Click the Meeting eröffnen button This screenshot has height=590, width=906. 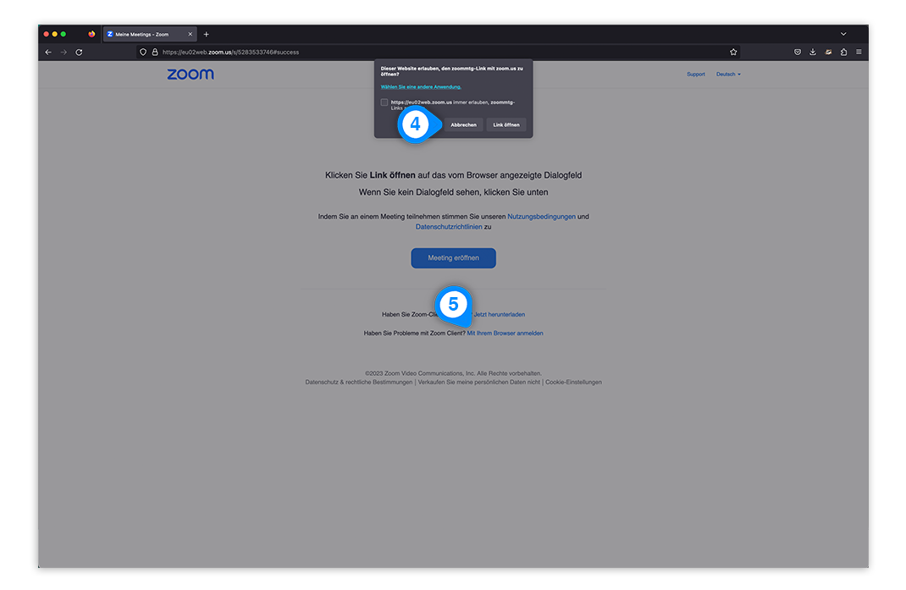454,257
